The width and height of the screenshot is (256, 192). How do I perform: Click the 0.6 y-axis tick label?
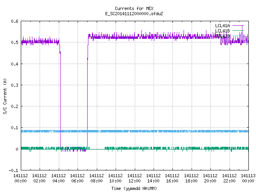pos(14,21)
